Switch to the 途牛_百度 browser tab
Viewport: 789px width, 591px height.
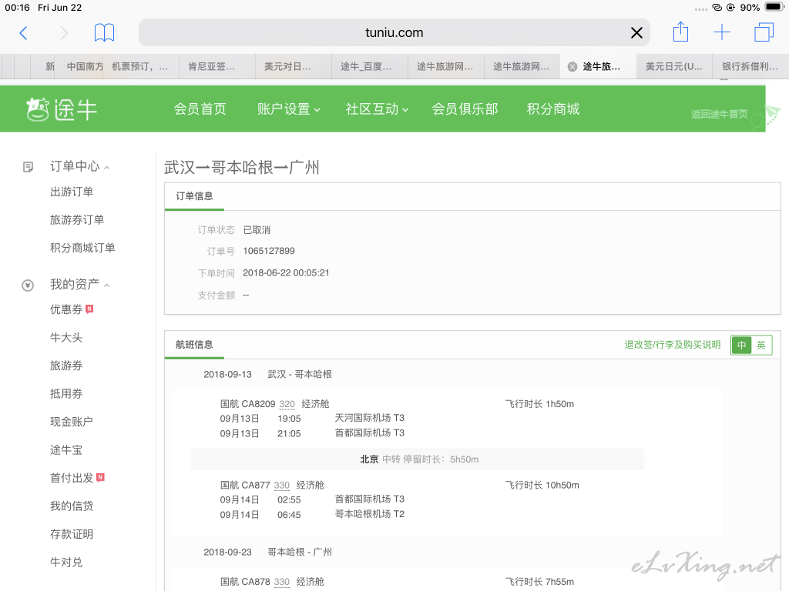(x=370, y=67)
